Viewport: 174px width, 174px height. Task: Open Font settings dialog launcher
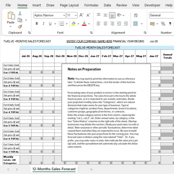(x=91, y=33)
